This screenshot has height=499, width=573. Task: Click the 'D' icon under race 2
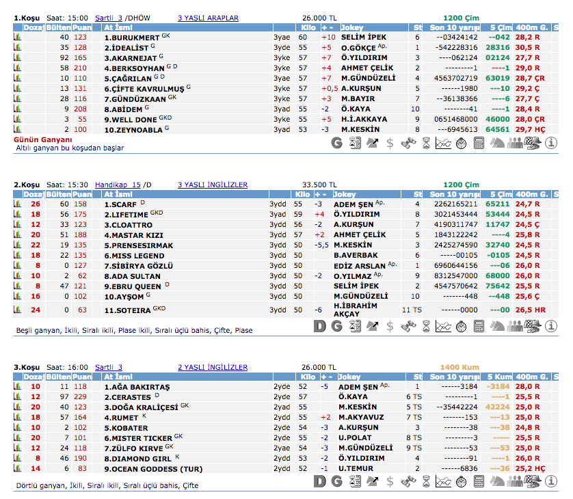pos(319,326)
